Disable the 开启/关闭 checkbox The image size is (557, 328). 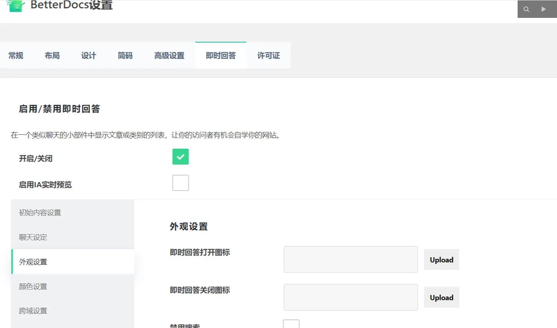click(x=181, y=157)
